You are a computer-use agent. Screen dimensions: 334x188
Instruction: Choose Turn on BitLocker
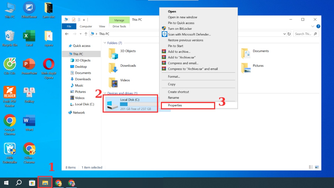[x=198, y=29]
